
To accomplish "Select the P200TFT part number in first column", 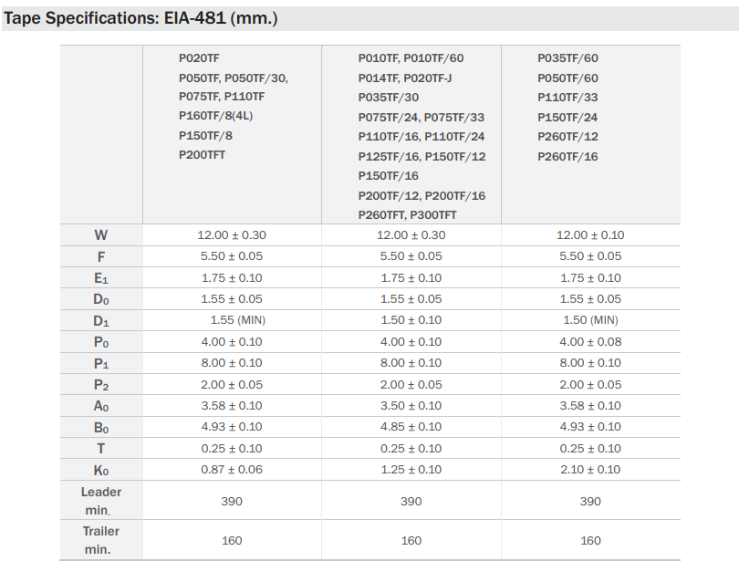I will click(202, 155).
